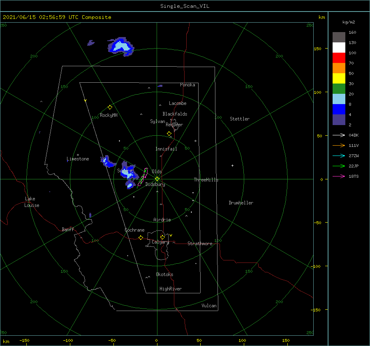370x346 pixels.
Task: Click the yellow 50 legend swatch
Action: pos(339,79)
